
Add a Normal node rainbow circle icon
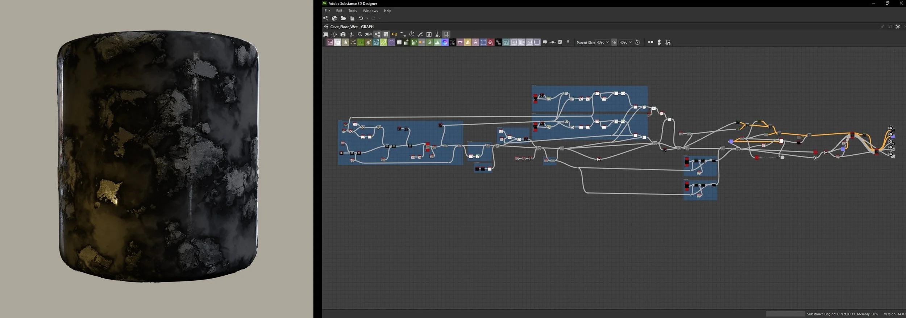click(445, 42)
